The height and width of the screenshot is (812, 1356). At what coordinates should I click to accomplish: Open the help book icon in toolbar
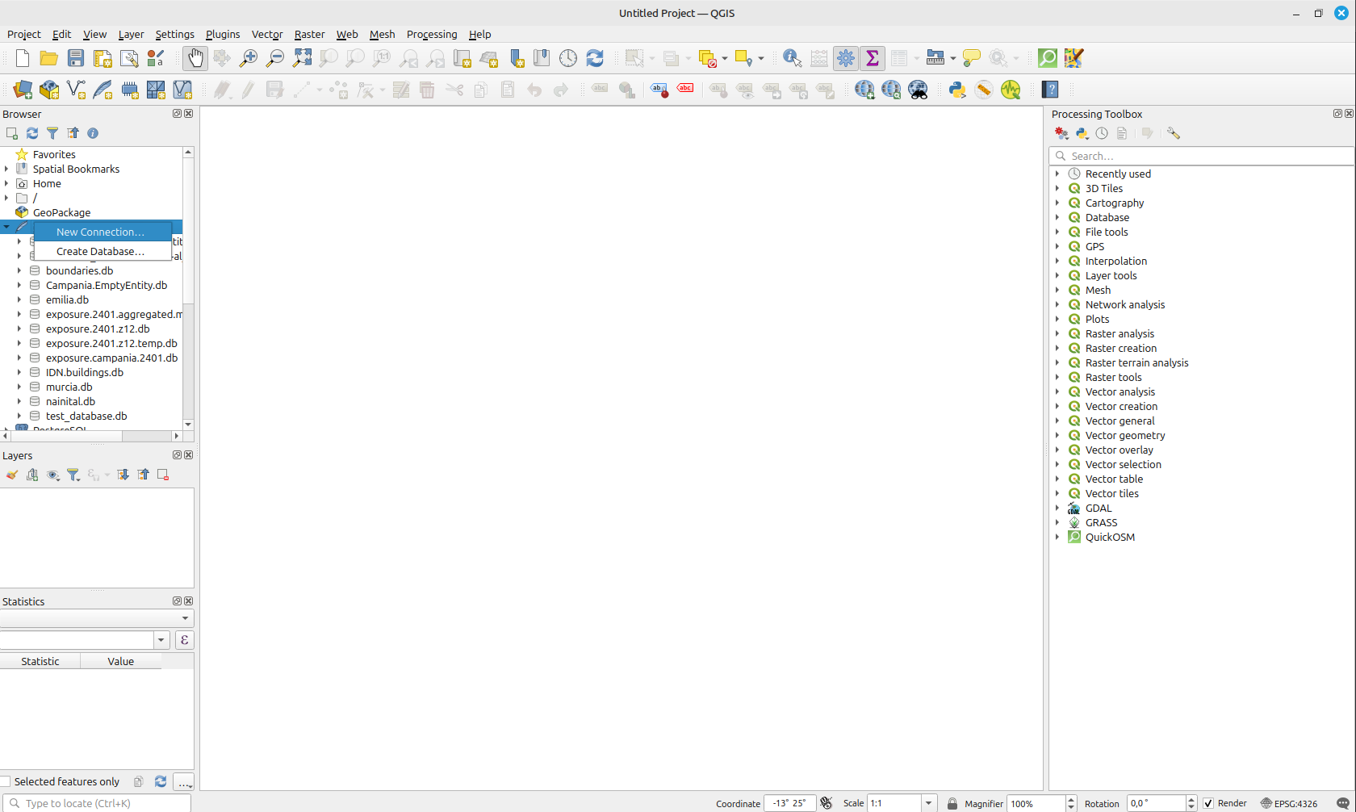[1050, 90]
